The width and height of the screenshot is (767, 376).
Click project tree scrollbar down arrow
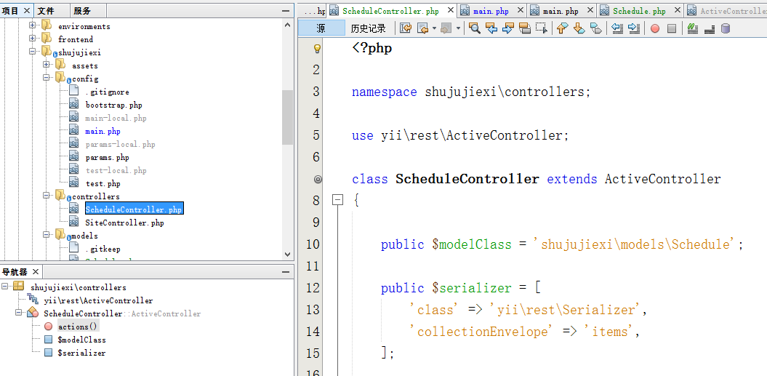pos(288,254)
